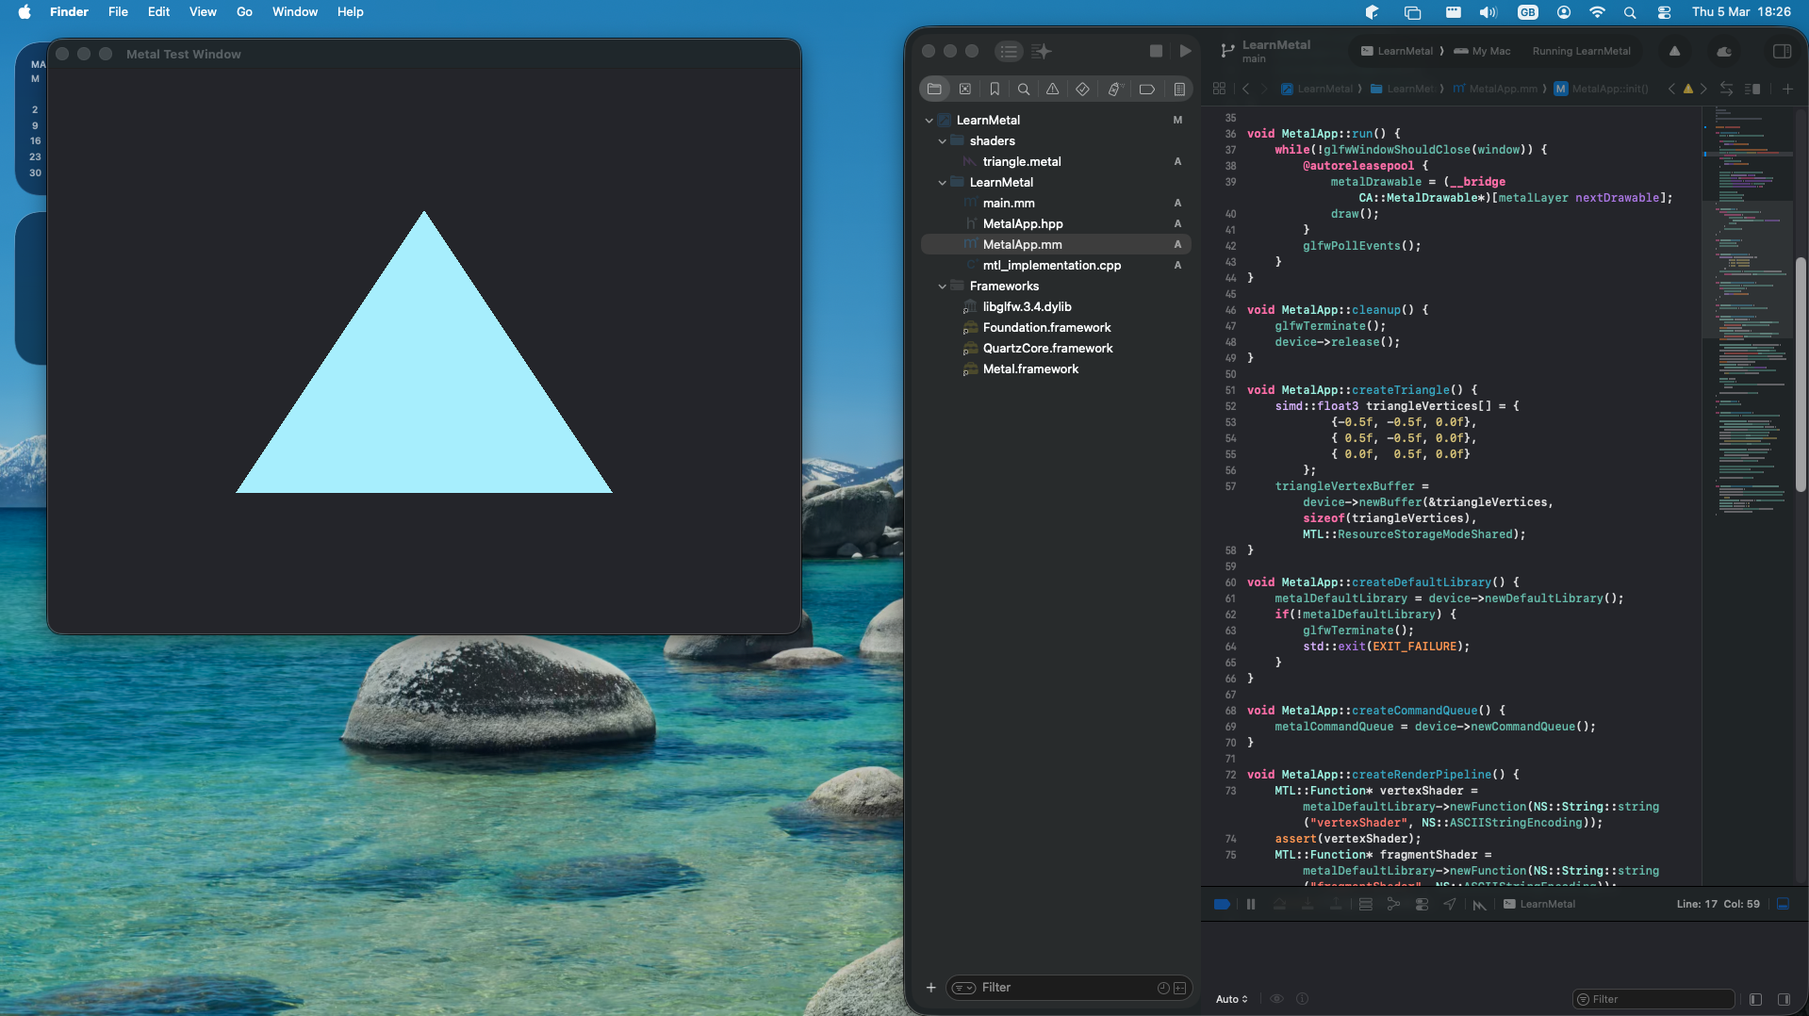Viewport: 1809px width, 1016px height.
Task: Collapse the shaders folder
Action: pyautogui.click(x=942, y=140)
